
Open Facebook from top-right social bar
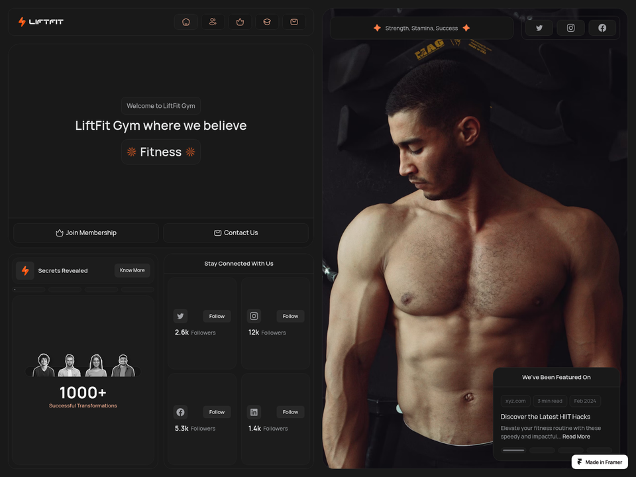point(602,28)
